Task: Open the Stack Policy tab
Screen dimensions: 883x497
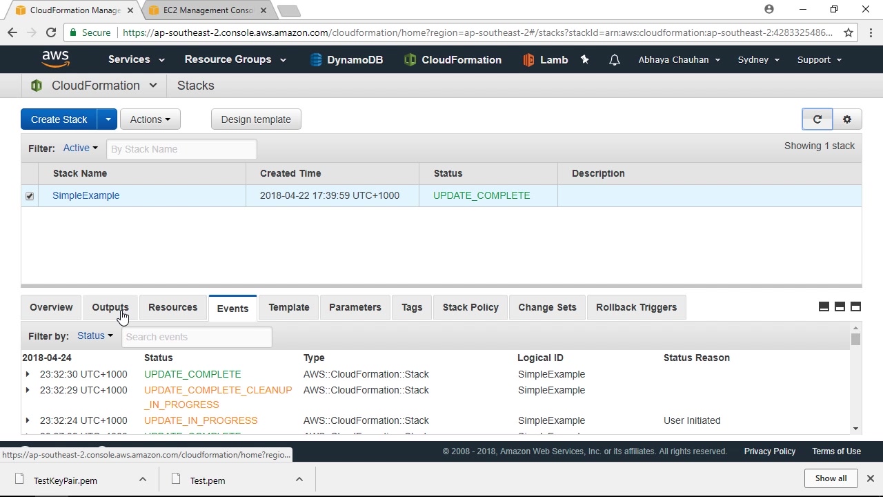Action: click(470, 308)
